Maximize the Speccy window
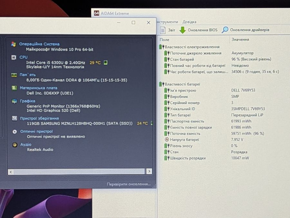 (x=133, y=23)
